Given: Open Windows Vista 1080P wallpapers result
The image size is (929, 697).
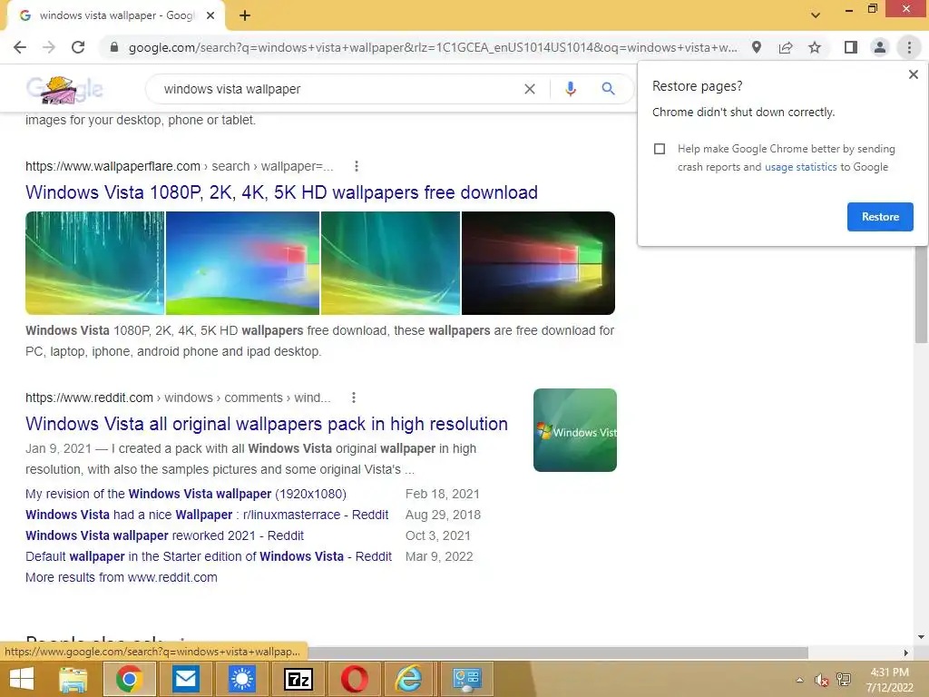Looking at the screenshot, I should 281,192.
